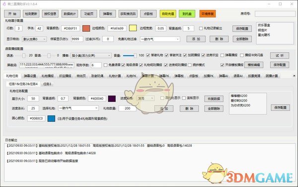
Task: Open the #0080C0 circle color swatch
Action: coord(51,118)
